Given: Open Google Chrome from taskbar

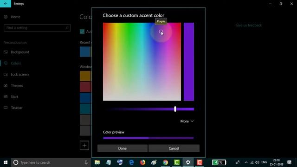Looking at the screenshot, I should (x=165, y=162).
